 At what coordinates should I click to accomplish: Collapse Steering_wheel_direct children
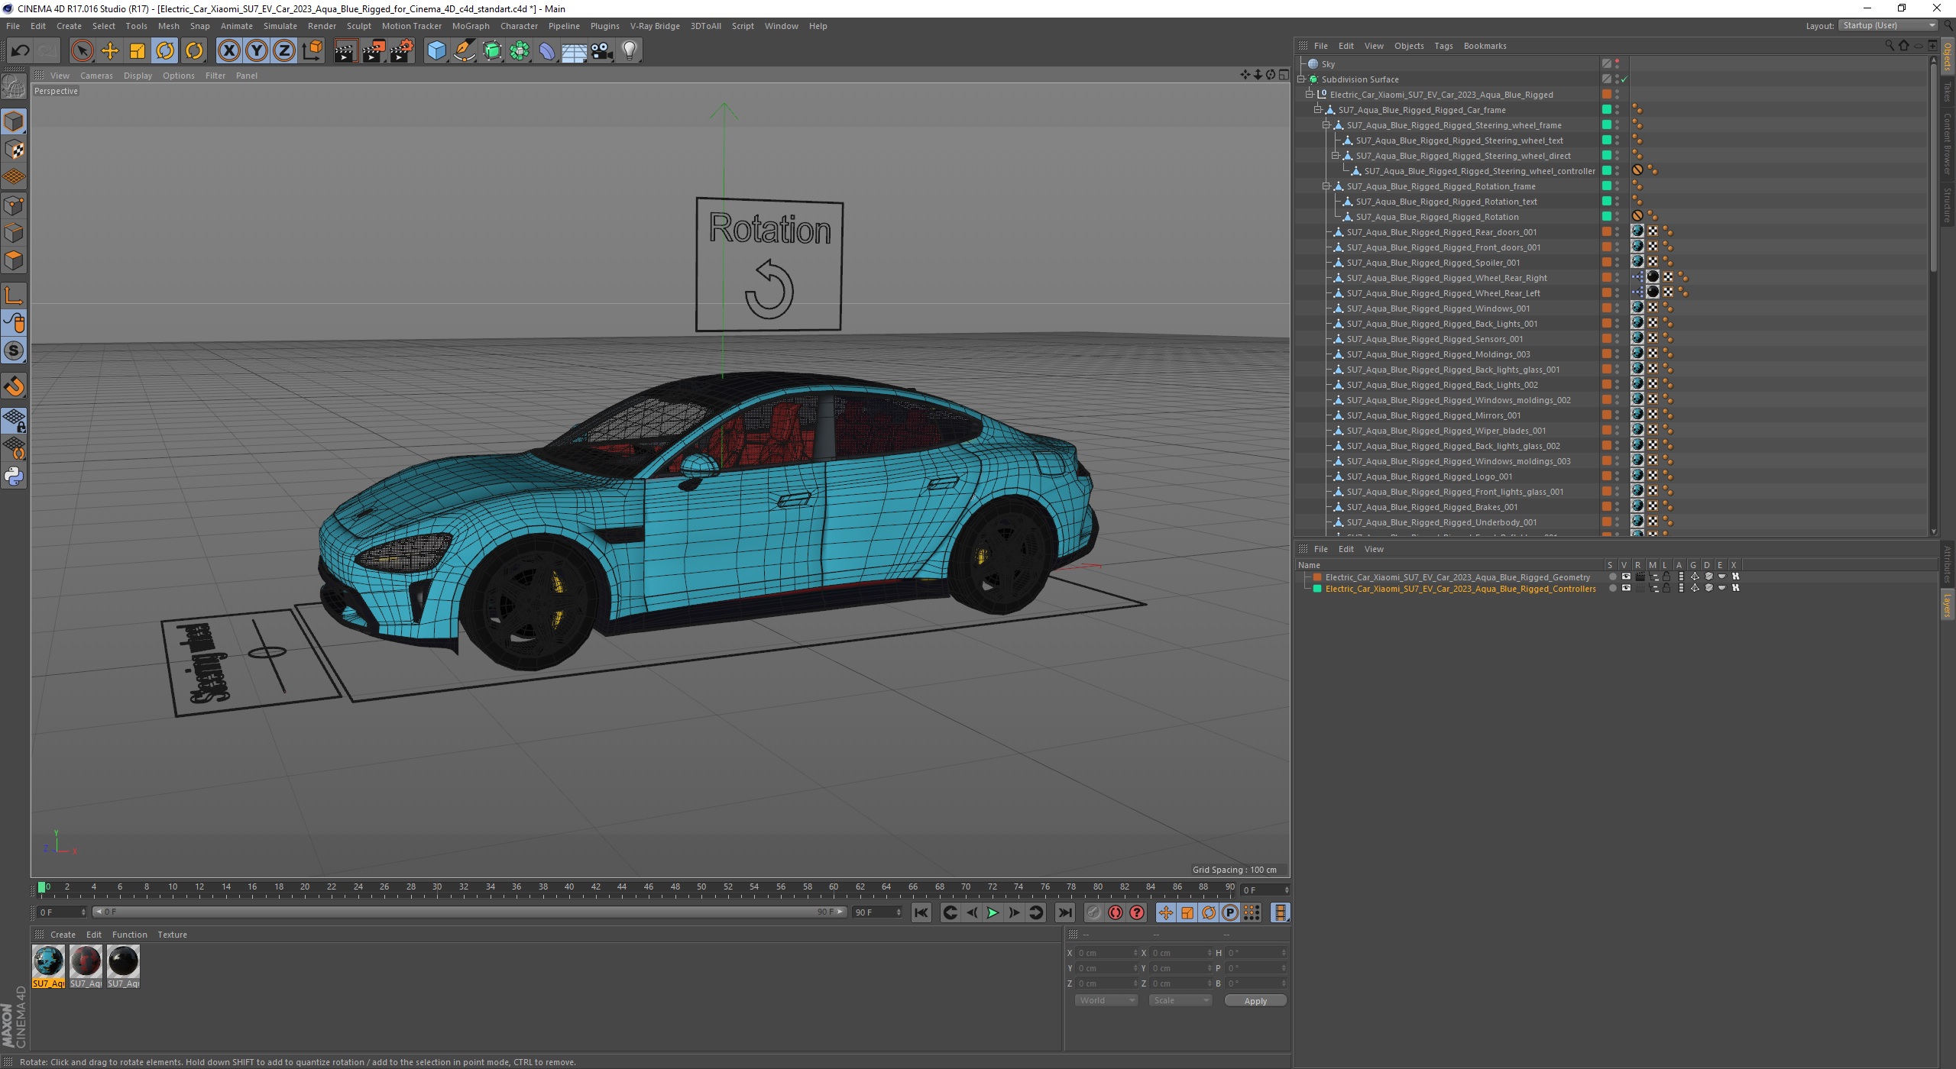pyautogui.click(x=1336, y=156)
